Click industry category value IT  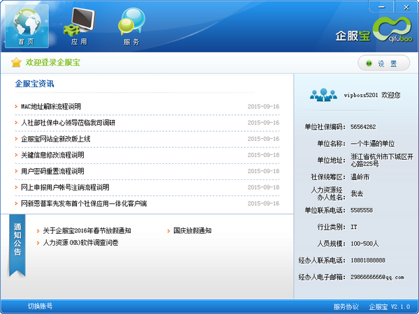coord(354,227)
